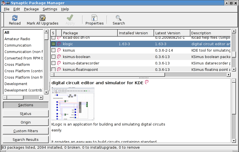Viewport: 239px width, 152px height.
Task: Click the package list horizontal scrollbar thumb
Action: coord(109,74)
